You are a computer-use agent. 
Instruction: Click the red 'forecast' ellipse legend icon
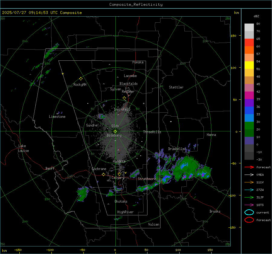249,220
